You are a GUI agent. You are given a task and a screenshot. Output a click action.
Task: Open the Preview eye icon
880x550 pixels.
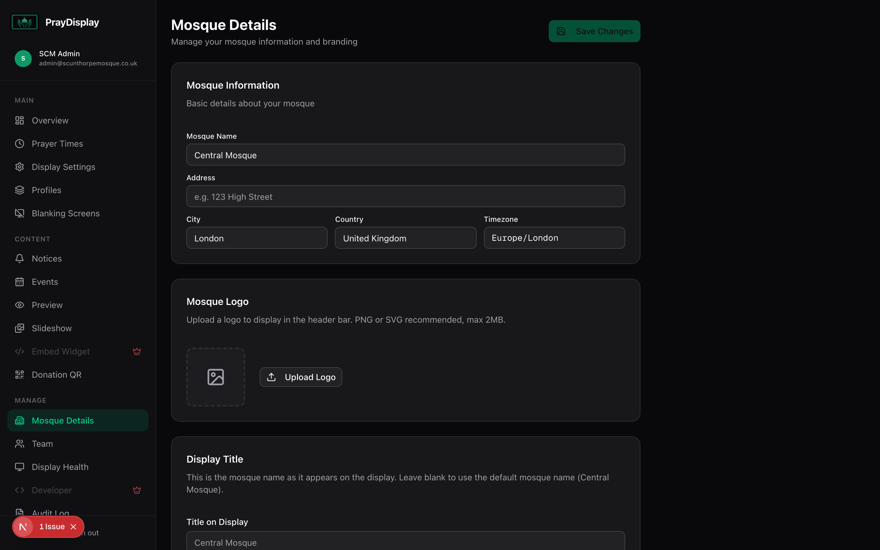coord(19,305)
